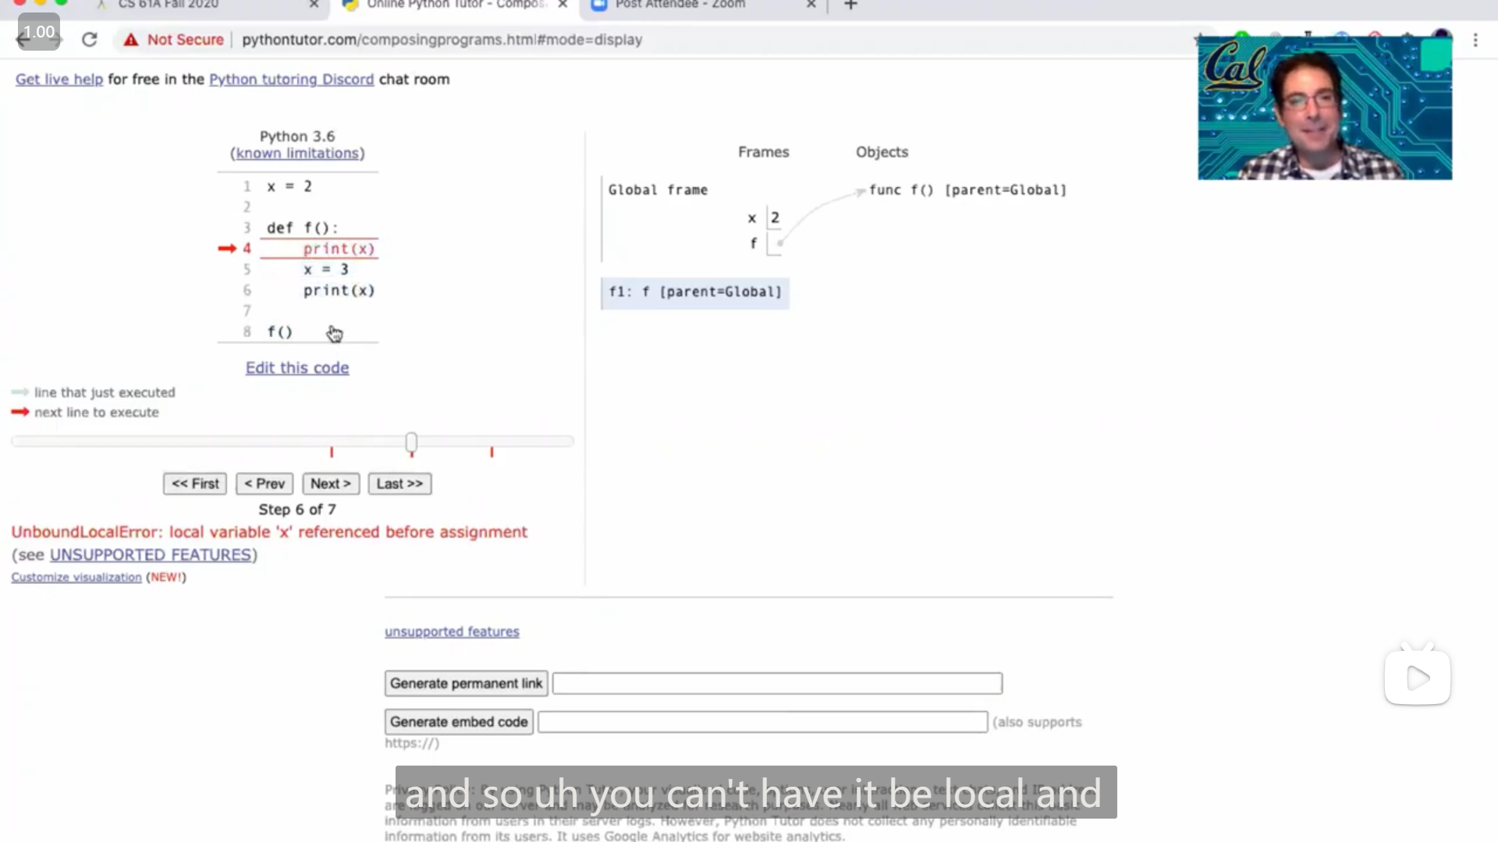Click the Last step navigation button

[x=399, y=483]
